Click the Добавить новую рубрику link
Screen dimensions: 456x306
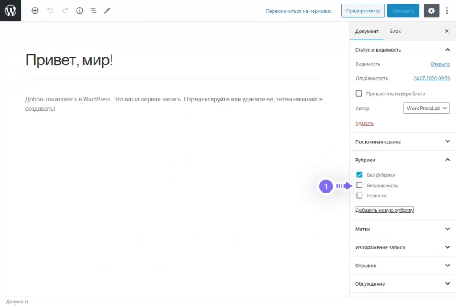click(x=384, y=209)
